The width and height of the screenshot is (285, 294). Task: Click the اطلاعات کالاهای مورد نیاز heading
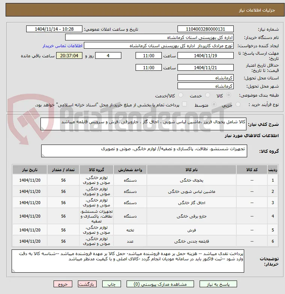(252, 135)
